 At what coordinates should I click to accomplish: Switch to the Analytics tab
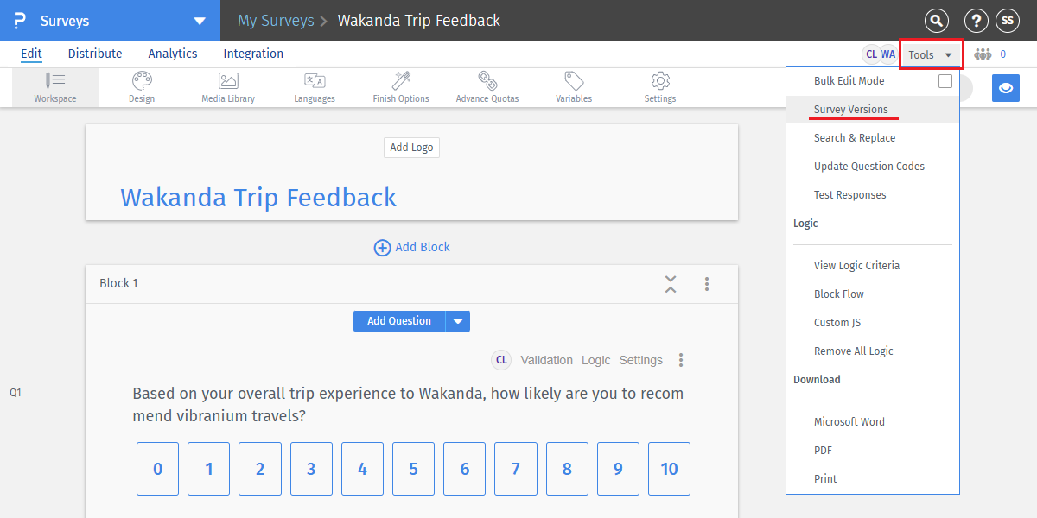(172, 54)
